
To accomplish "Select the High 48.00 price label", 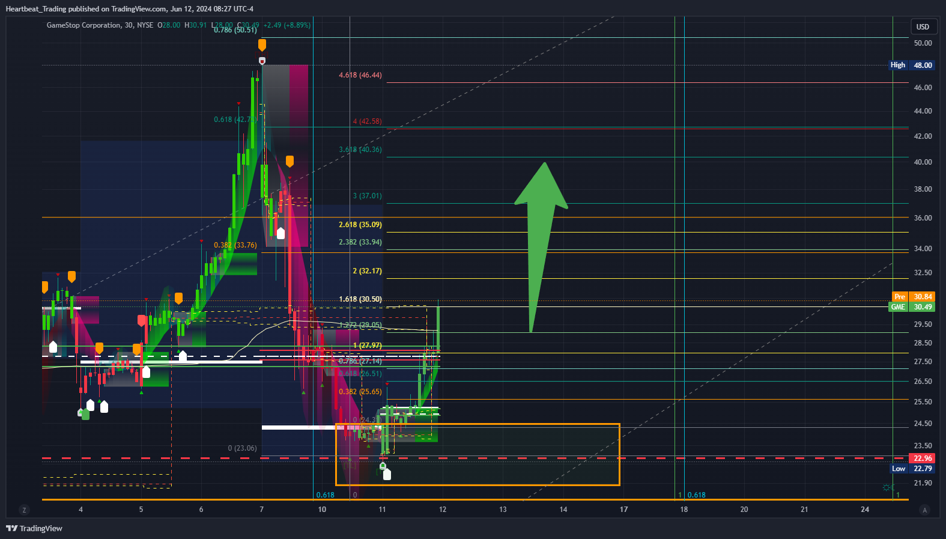I will point(911,65).
